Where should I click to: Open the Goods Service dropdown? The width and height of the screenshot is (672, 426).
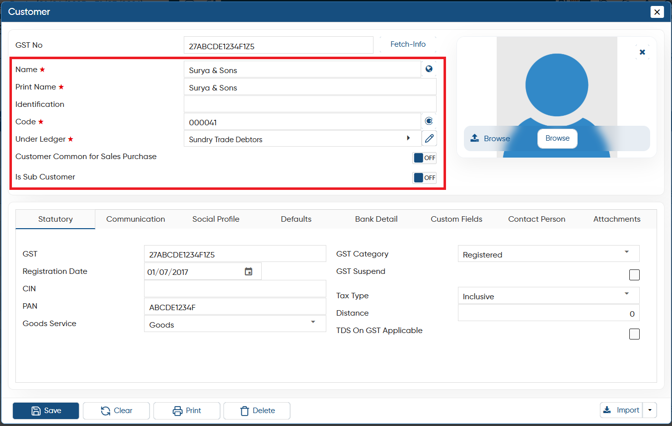tap(235, 324)
